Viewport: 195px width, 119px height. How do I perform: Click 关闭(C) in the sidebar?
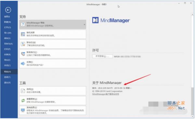tap(7, 65)
